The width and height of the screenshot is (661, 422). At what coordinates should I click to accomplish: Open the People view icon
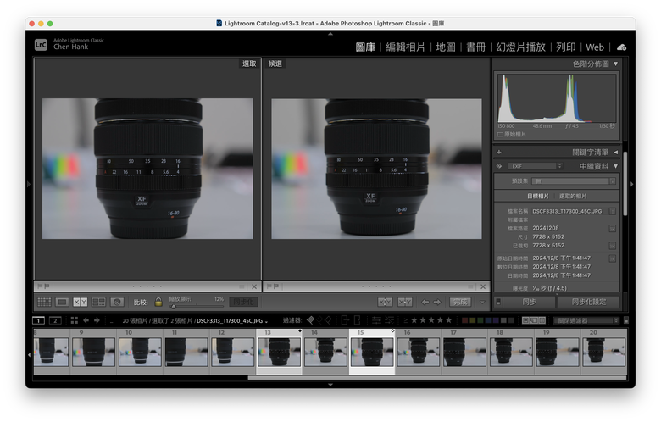pyautogui.click(x=117, y=302)
